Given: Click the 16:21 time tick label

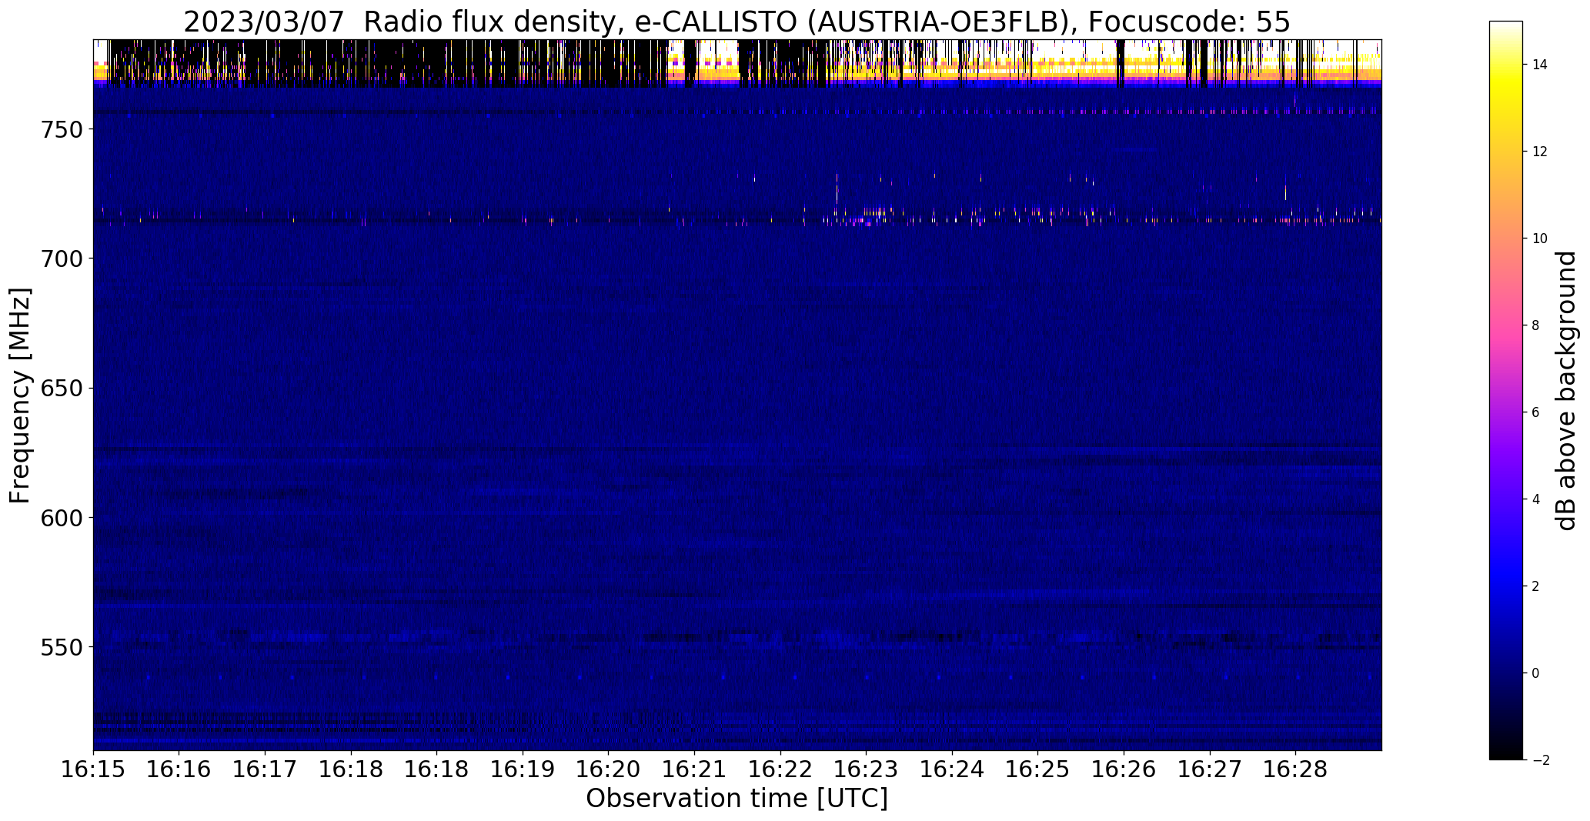Looking at the screenshot, I should coord(694,769).
